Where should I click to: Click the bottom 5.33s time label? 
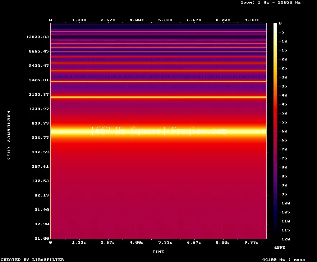(165, 242)
